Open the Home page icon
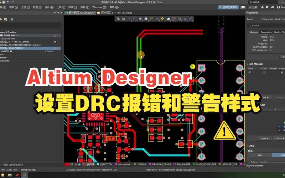Viewport: 285px width, 178px height. 262,7
